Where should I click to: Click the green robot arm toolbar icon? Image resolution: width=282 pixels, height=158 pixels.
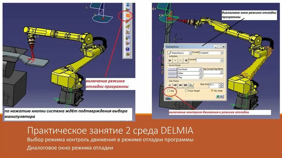tap(128, 27)
